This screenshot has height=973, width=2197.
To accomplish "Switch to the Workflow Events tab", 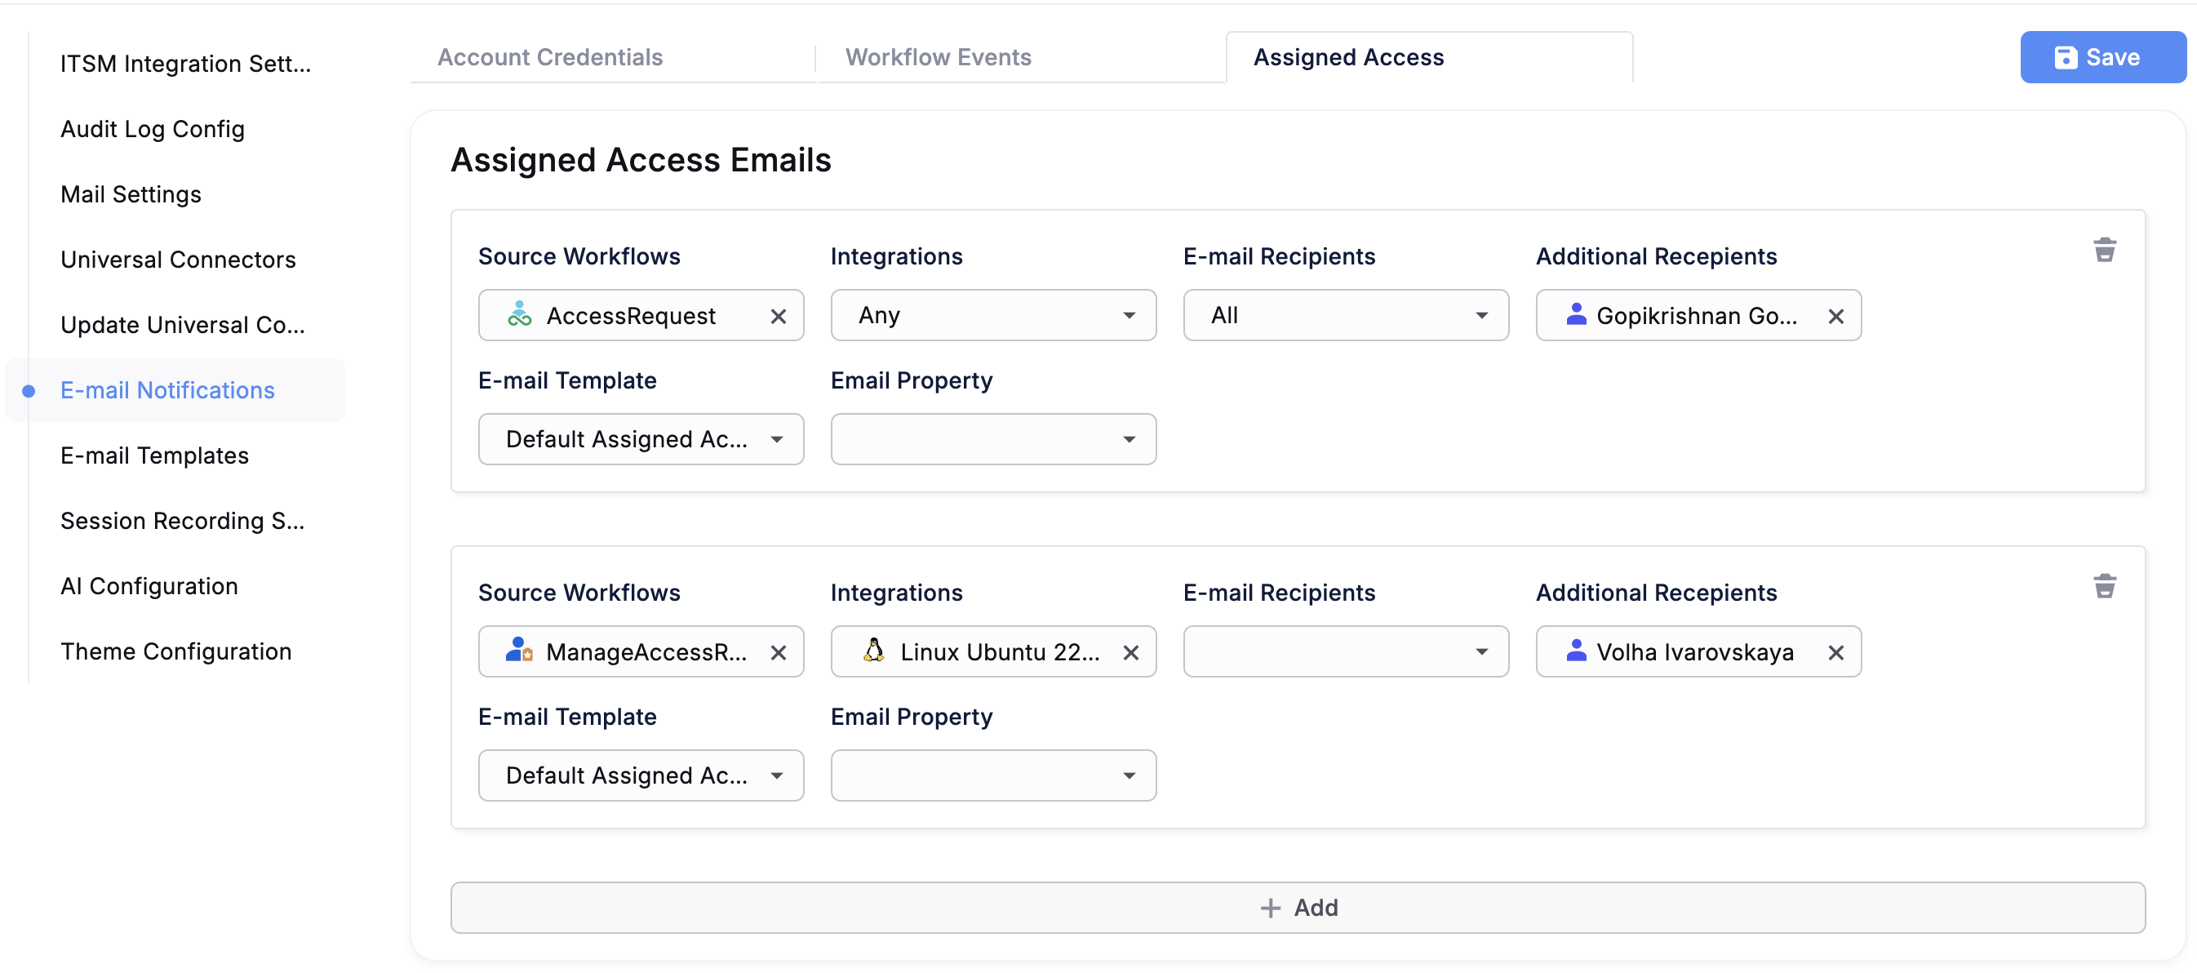I will coord(939,57).
